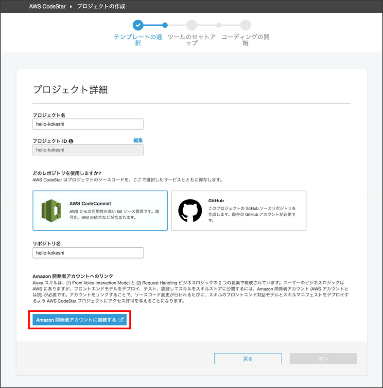Click the プロジェクトの作成 breadcrumb text
Viewport: 383px width, 388px height.
(101, 6)
